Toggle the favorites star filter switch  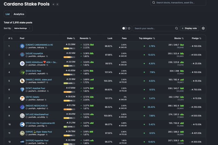click(124, 28)
